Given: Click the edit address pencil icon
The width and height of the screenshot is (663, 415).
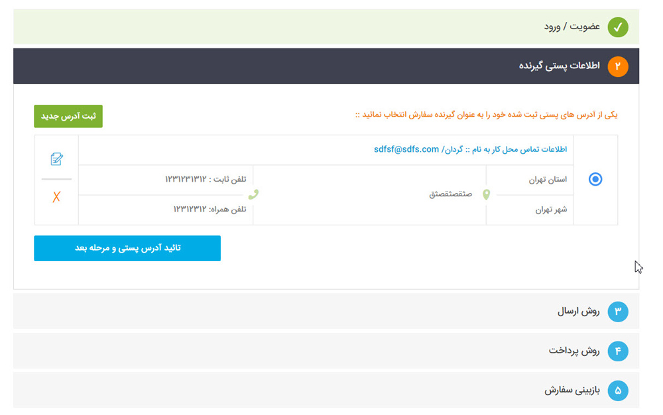Looking at the screenshot, I should [x=56, y=159].
